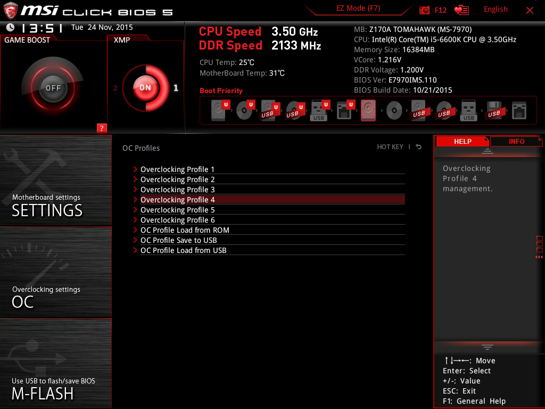Turn off the XMP switch
The height and width of the screenshot is (409, 545).
coord(145,88)
